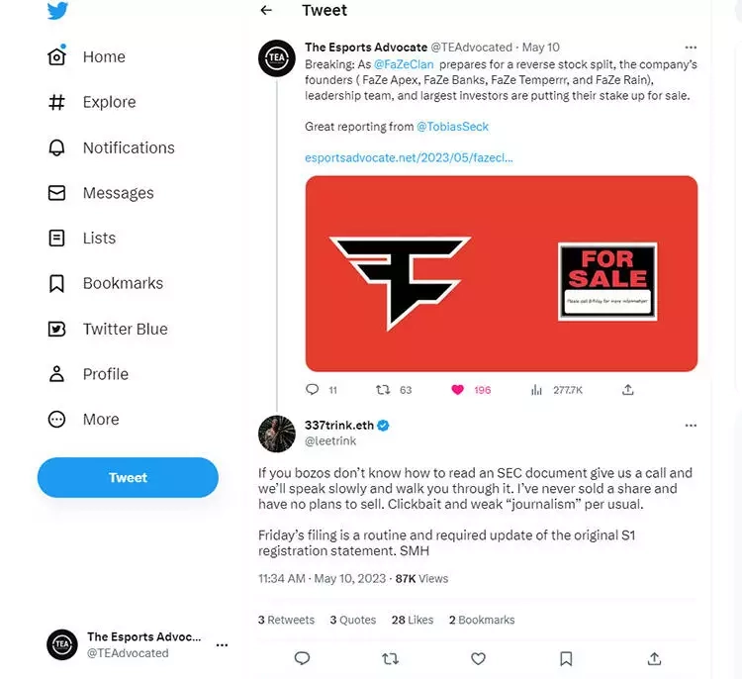The image size is (742, 679).
Task: Open 337trink.eth's profile picture
Action: [277, 434]
